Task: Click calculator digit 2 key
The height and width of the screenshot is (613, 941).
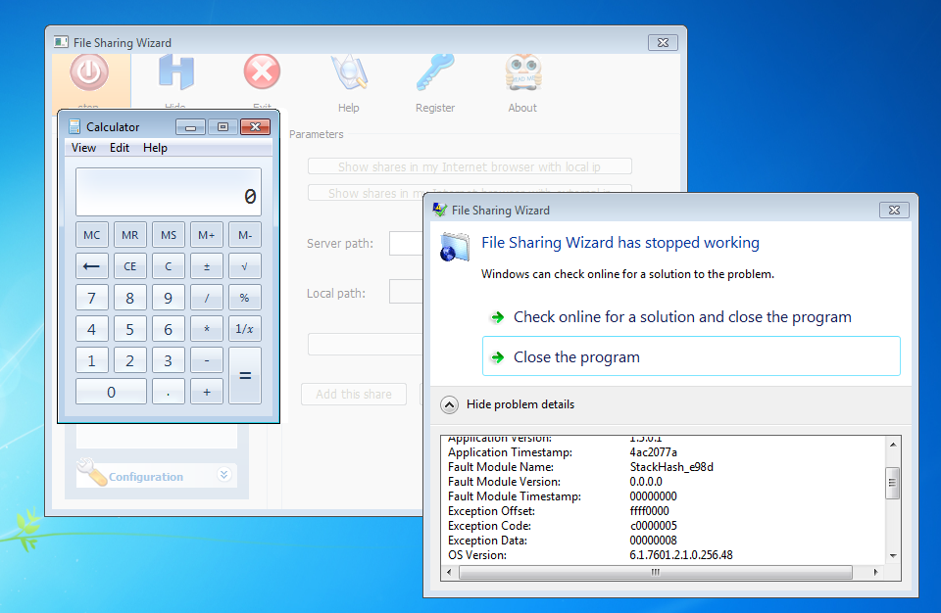Action: 130,360
